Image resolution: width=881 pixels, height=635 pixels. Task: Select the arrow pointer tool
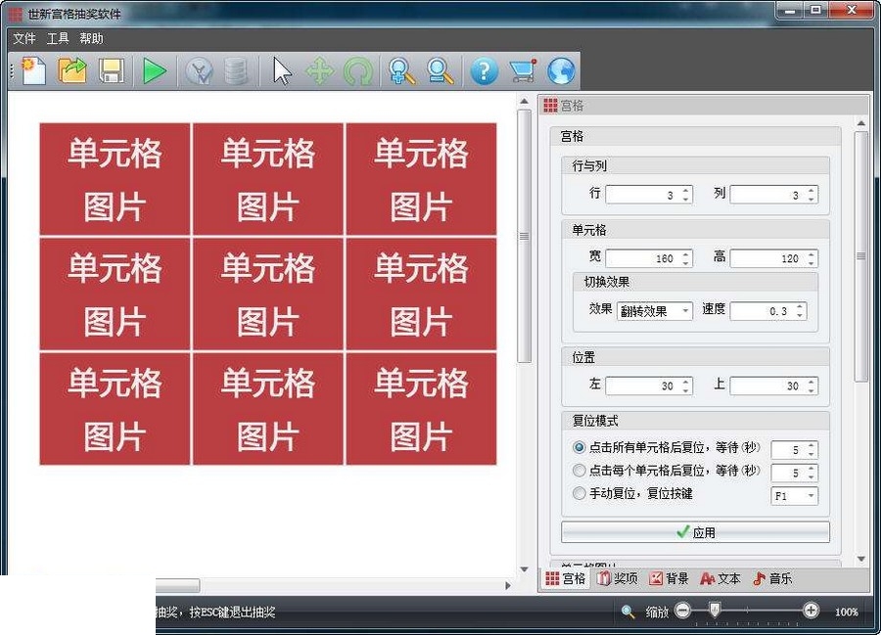point(282,71)
